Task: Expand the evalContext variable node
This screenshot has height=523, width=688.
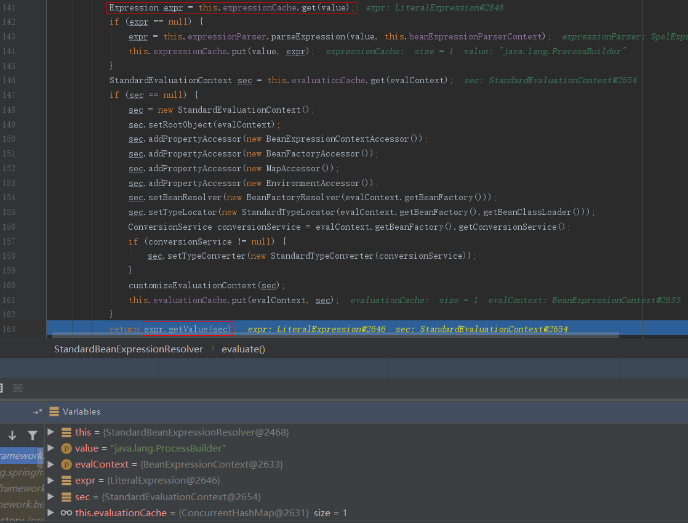Action: (51, 464)
